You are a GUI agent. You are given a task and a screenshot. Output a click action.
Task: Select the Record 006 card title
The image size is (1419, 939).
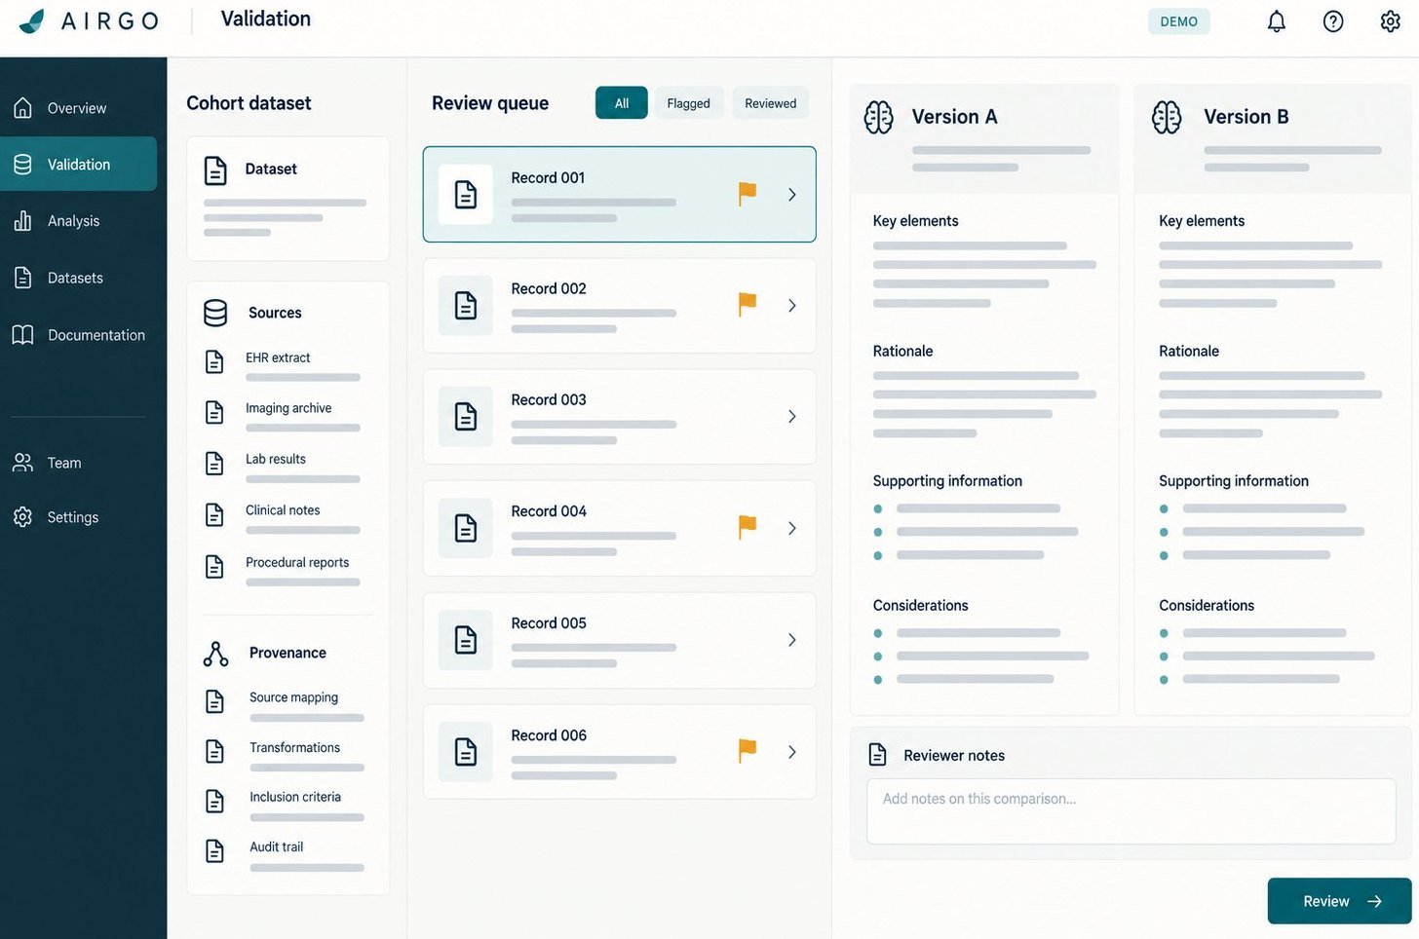(549, 735)
